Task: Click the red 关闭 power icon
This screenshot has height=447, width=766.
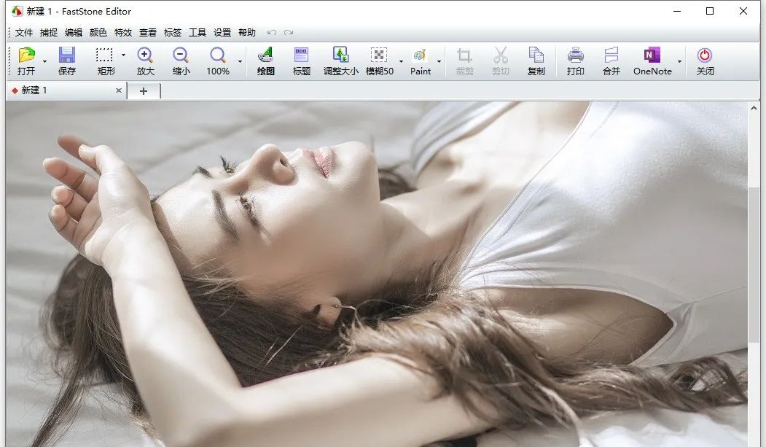Action: [705, 61]
